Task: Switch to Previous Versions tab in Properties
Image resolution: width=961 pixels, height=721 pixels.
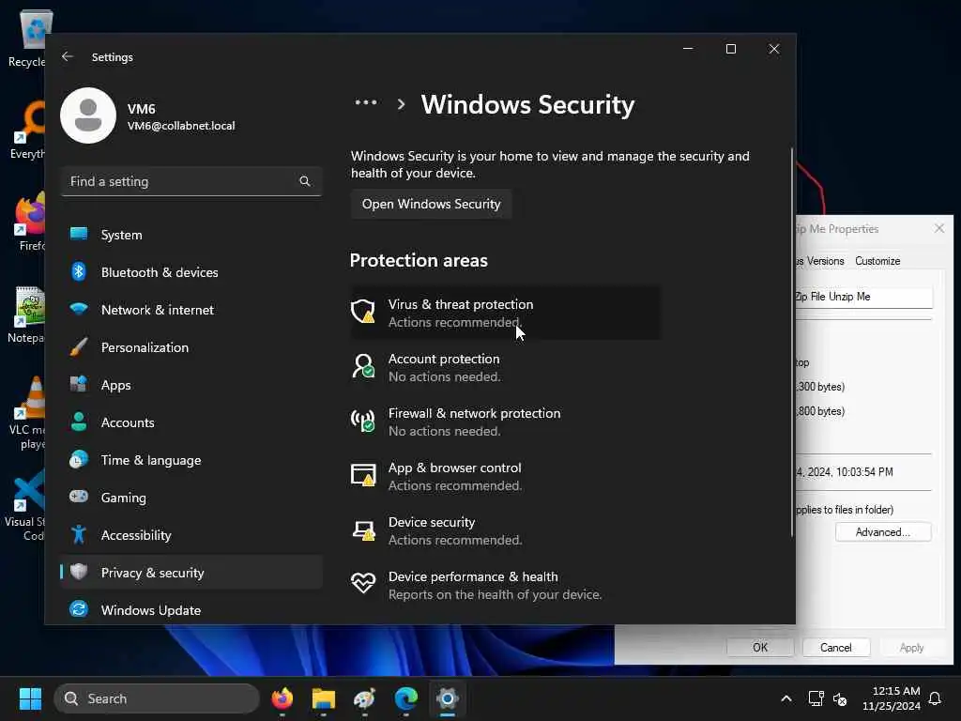Action: [820, 261]
